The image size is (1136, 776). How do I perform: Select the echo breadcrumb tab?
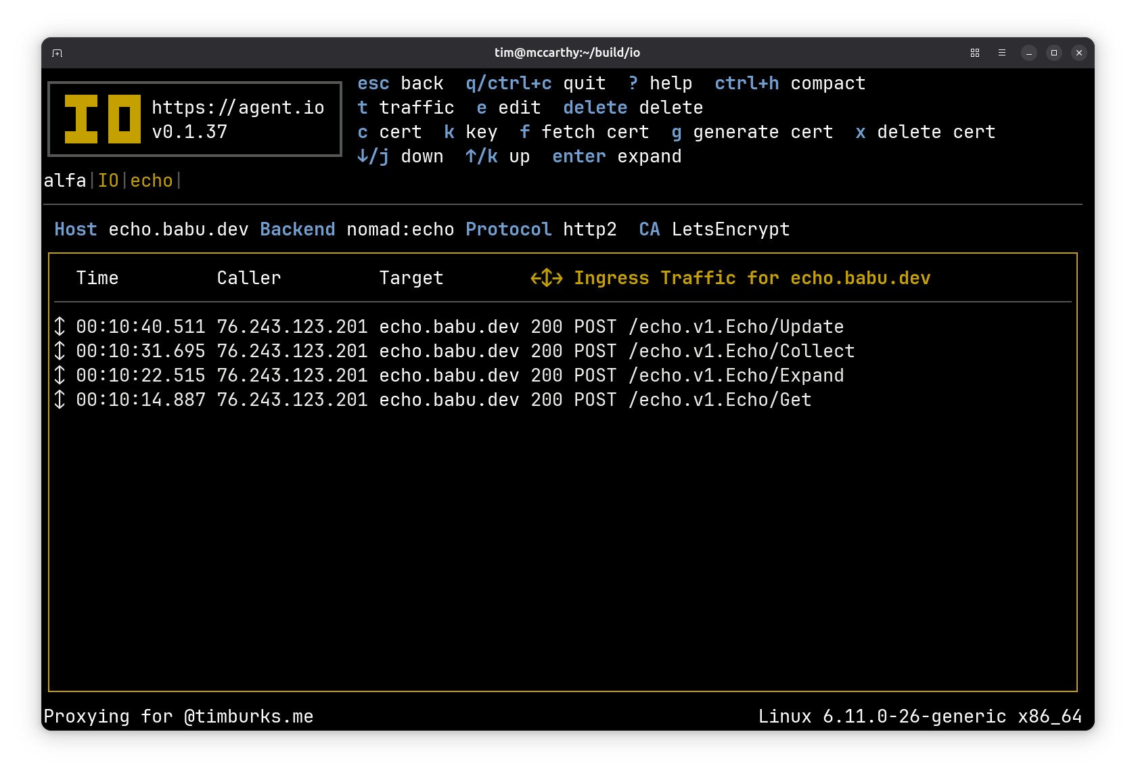(152, 181)
